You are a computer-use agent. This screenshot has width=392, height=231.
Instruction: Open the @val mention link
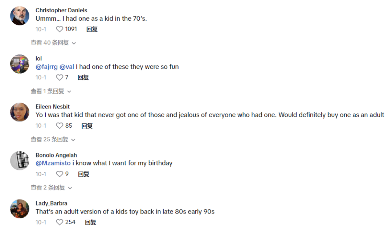pos(67,67)
